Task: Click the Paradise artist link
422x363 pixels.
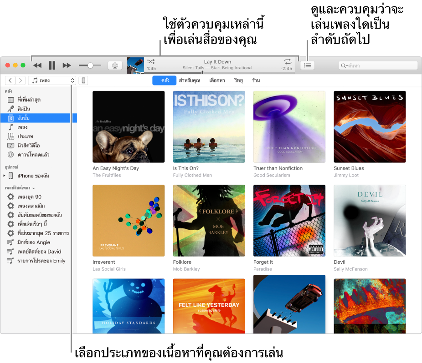Action: click(262, 269)
